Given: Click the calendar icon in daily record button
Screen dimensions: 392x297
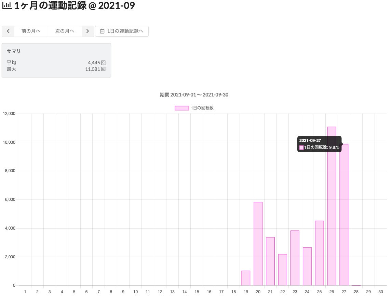Looking at the screenshot, I should pyautogui.click(x=102, y=31).
